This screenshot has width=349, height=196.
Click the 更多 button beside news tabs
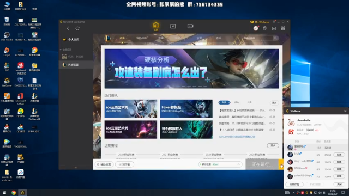pos(274,103)
